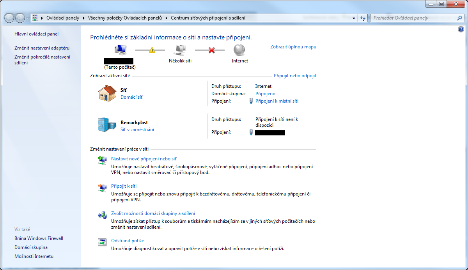Click the icon next to Nastavit nové připojení
This screenshot has height=270, width=468.
pyautogui.click(x=102, y=160)
